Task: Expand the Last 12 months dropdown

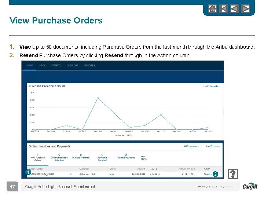Action: [x=212, y=87]
